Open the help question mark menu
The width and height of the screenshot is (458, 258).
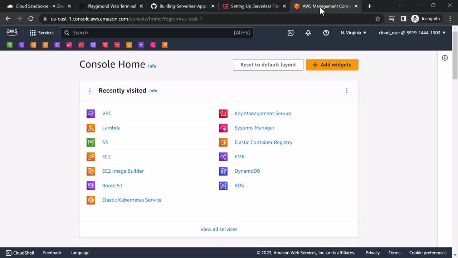pyautogui.click(x=326, y=33)
